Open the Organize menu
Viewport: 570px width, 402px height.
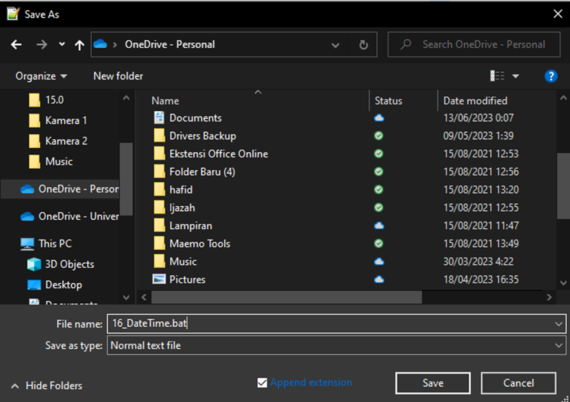tap(41, 76)
